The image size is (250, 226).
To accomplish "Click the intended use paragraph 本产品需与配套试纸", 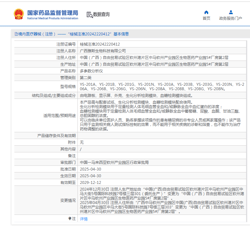I will 160,115.
